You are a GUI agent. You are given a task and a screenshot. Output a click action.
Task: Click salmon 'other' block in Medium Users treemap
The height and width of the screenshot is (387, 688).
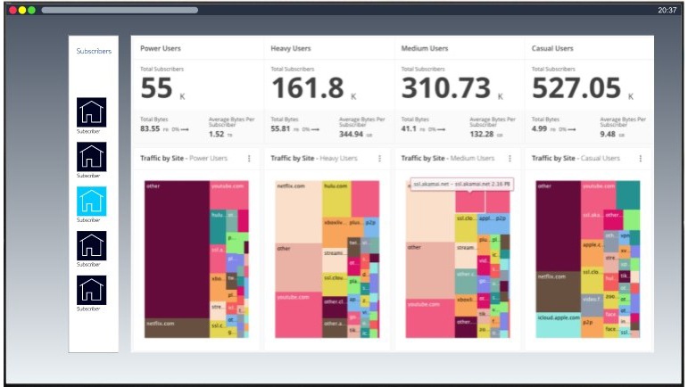pos(430,270)
